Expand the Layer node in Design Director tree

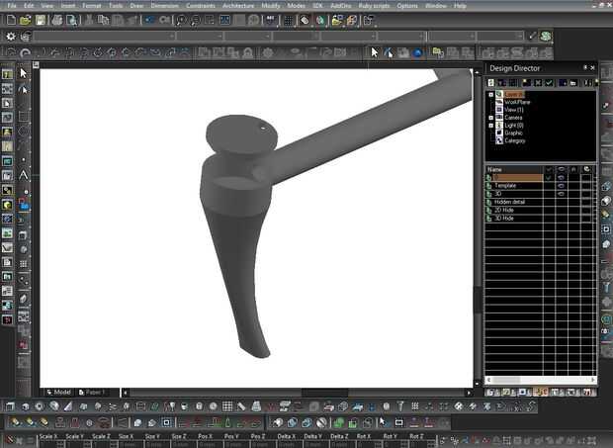(491, 95)
